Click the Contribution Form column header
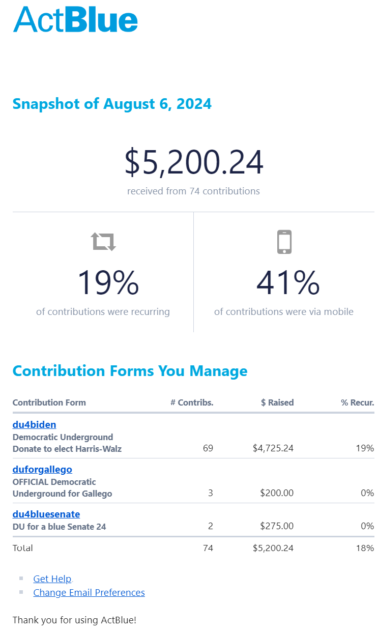 (49, 402)
